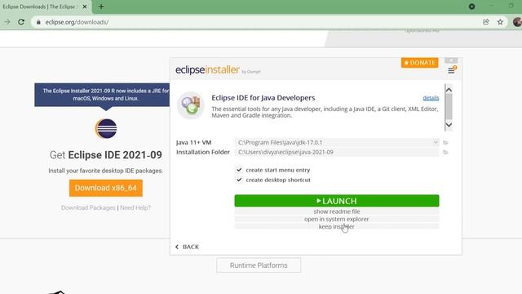Click the Eclipse logo on webpage
Image resolution: width=522 pixels, height=294 pixels.
click(x=106, y=128)
